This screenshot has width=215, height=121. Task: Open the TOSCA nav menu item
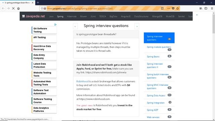102,16
